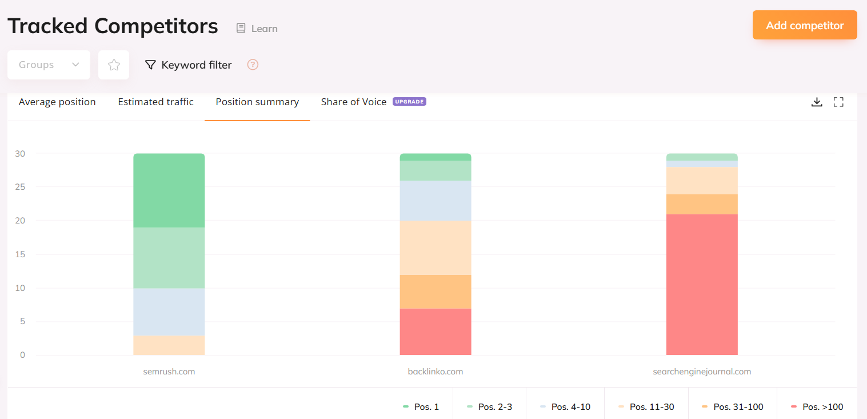The image size is (867, 419).
Task: Click the Pos. >100 legend color marker
Action: (x=794, y=406)
